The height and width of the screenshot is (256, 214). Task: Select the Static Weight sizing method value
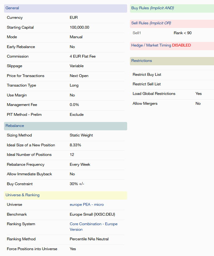81,135
